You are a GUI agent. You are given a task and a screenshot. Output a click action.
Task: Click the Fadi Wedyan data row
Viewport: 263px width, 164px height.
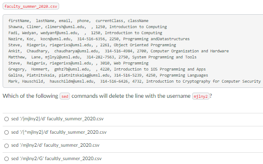coord(85,33)
